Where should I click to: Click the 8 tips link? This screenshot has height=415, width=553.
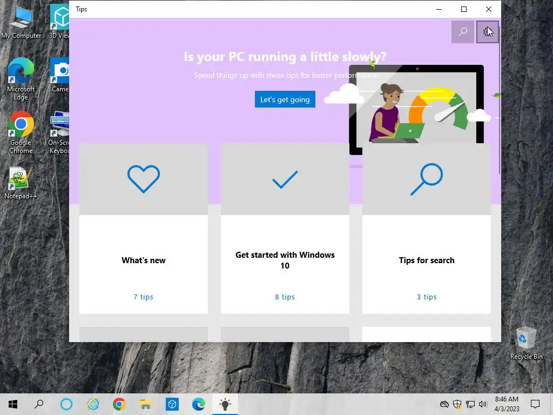point(285,297)
